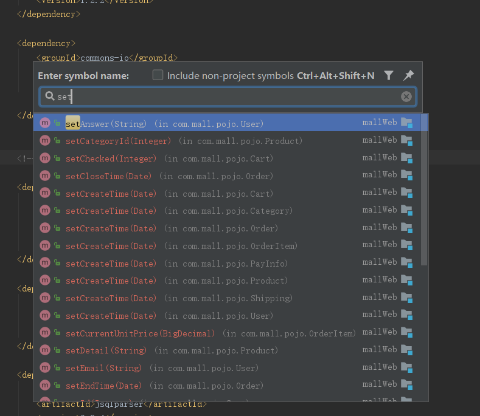Click method icon beside setCategoryId
Image resolution: width=480 pixels, height=416 pixels.
[45, 141]
